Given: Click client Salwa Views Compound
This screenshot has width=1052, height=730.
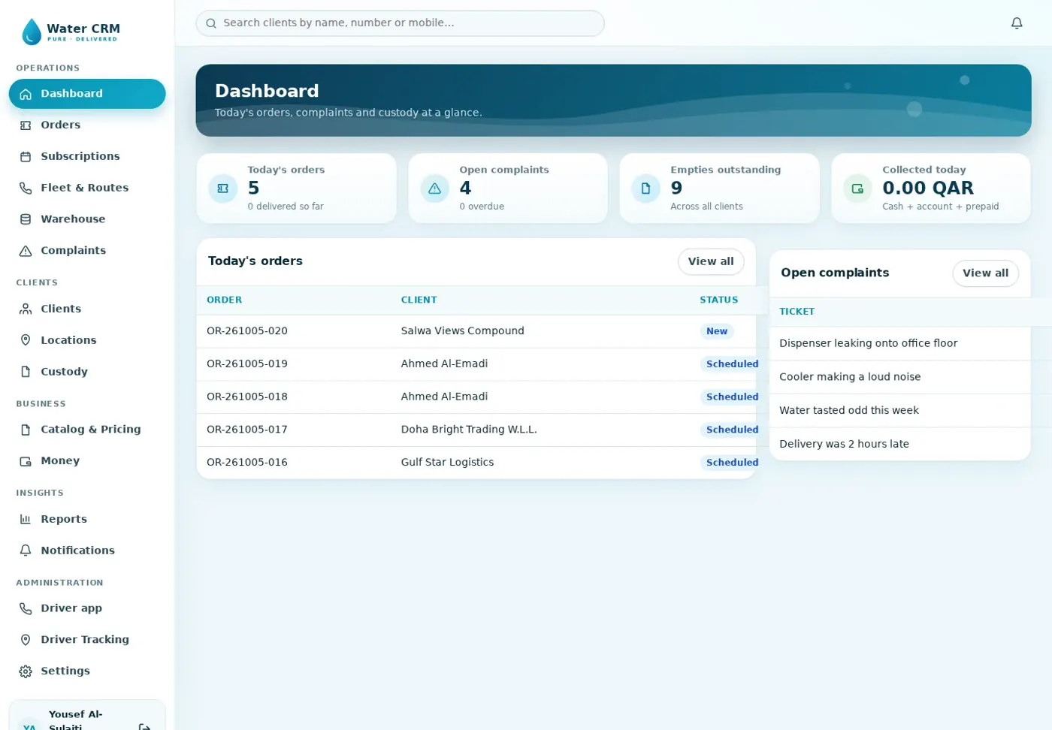Looking at the screenshot, I should coord(463,331).
